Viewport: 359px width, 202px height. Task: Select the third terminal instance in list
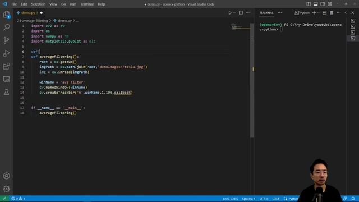353,33
